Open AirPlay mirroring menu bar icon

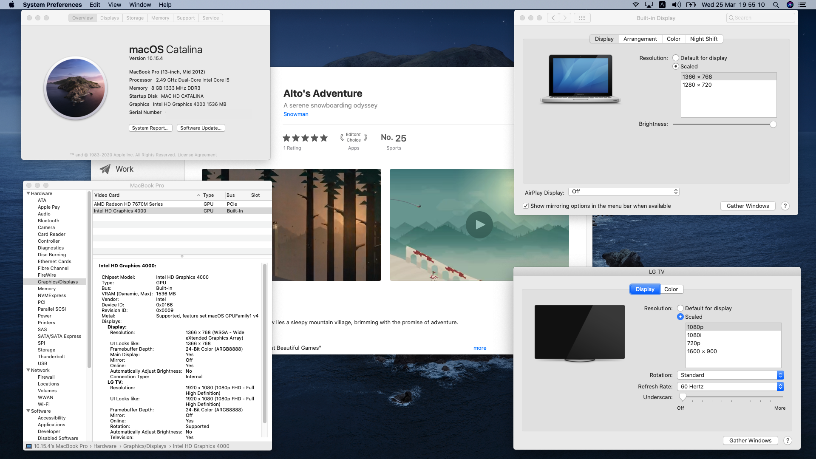pos(649,5)
